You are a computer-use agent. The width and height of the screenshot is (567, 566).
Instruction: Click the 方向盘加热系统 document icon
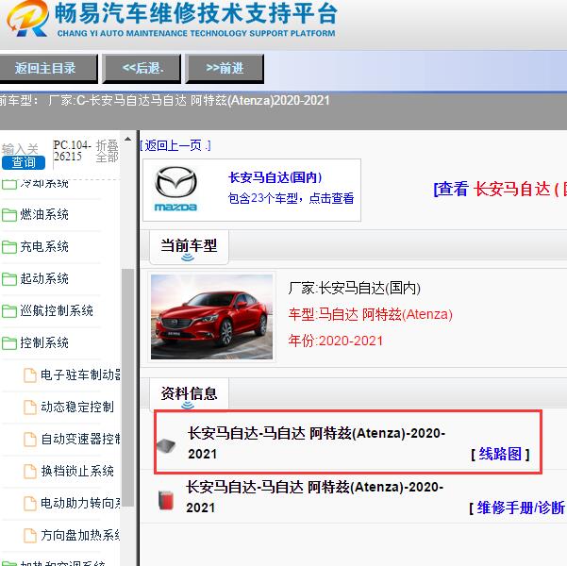(x=30, y=535)
